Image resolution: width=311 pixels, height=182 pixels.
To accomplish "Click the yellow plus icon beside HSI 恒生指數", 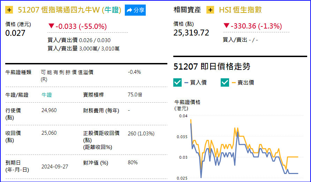I will pyautogui.click(x=210, y=10).
